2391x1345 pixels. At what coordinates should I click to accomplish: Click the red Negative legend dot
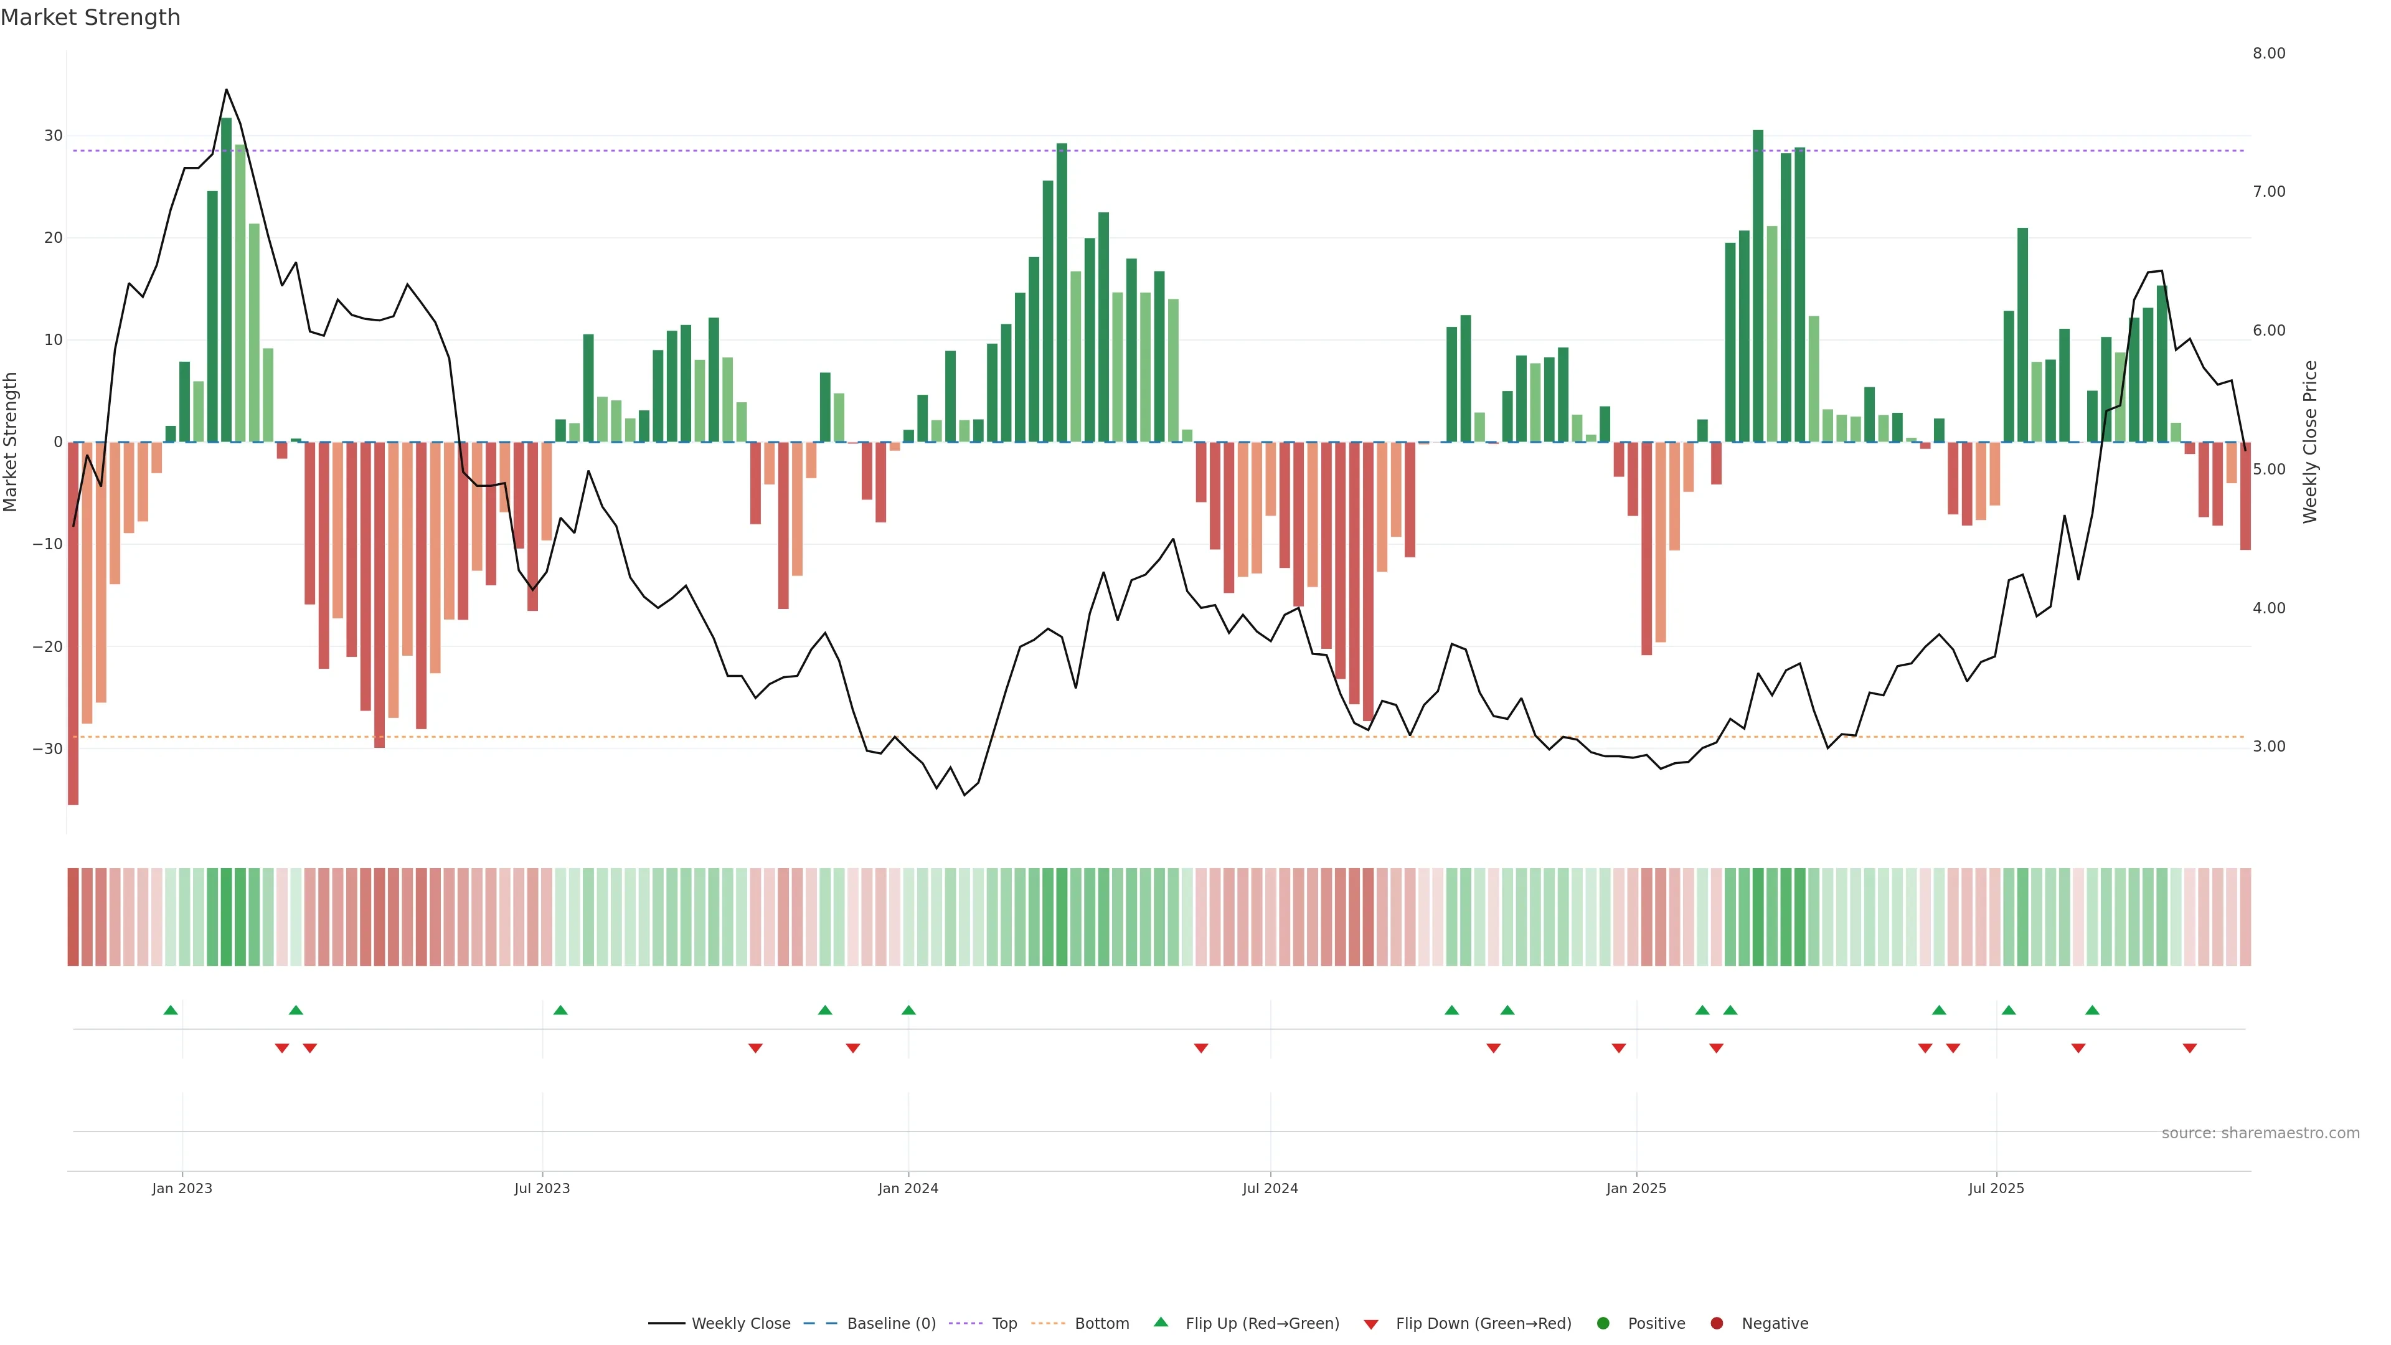point(1716,1323)
